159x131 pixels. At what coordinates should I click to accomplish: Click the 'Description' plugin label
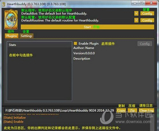pyautogui.click(x=82, y=58)
